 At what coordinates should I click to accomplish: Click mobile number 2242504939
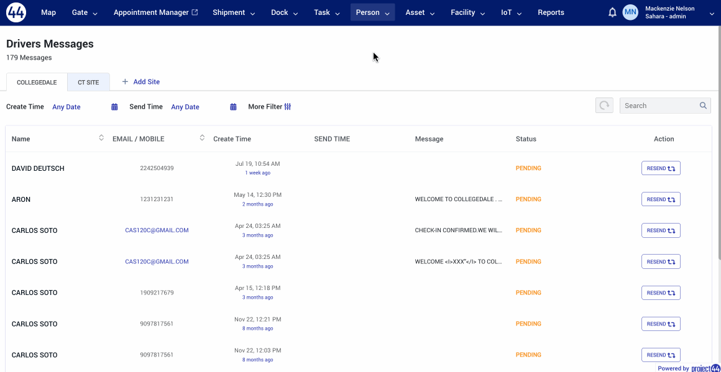click(x=157, y=168)
